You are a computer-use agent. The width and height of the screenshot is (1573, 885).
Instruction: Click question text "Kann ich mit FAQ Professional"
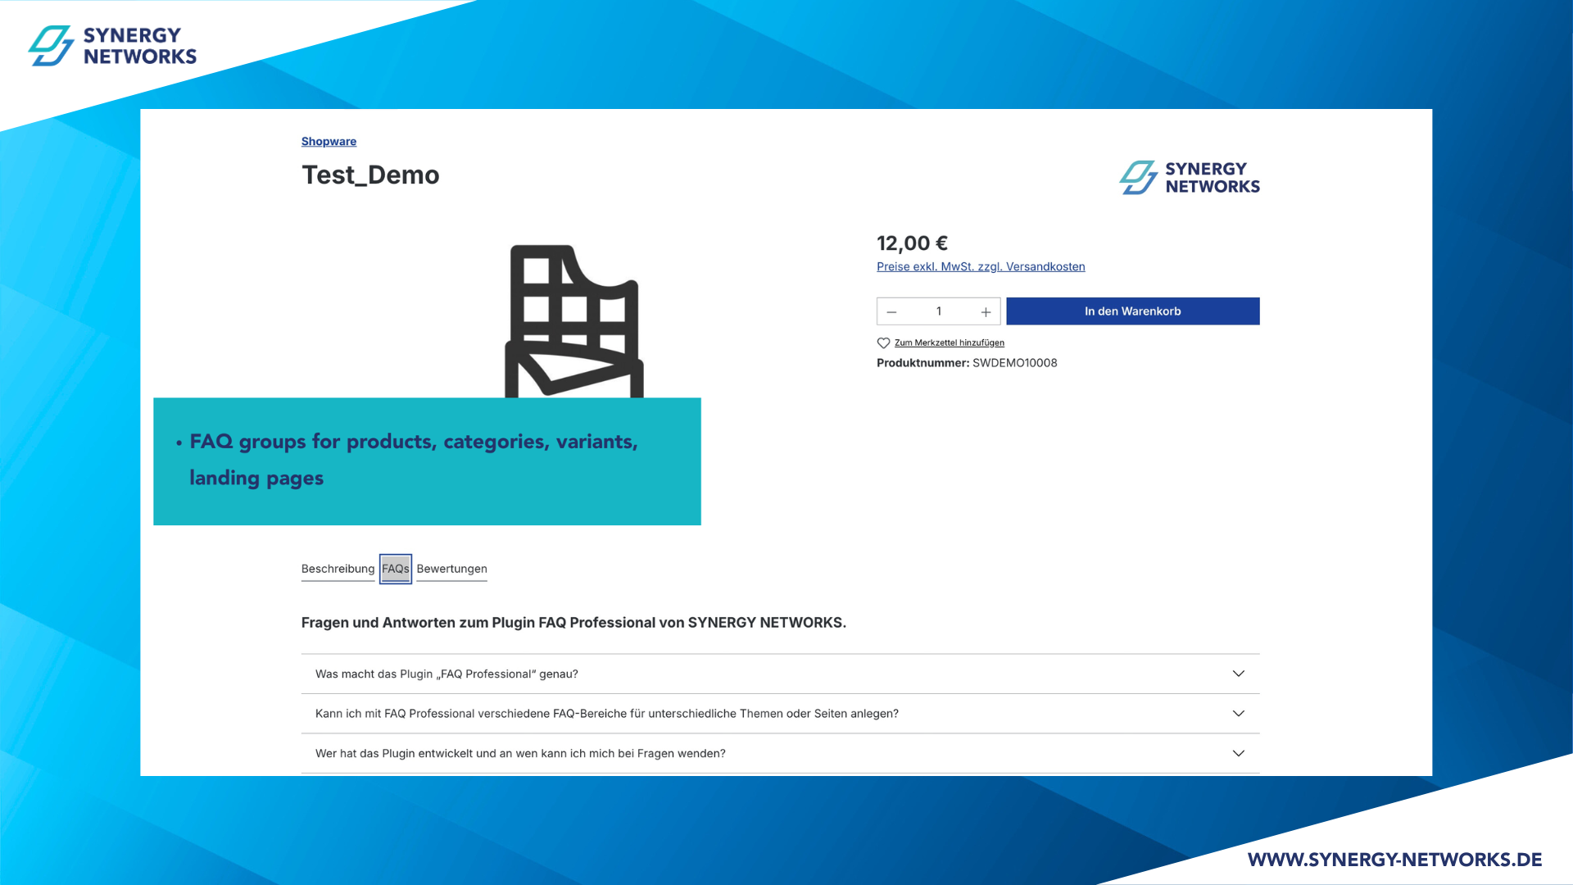(607, 714)
